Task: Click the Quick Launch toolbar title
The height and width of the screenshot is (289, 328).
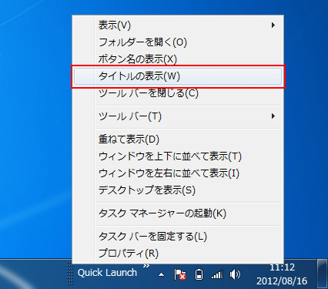Action: 107,273
